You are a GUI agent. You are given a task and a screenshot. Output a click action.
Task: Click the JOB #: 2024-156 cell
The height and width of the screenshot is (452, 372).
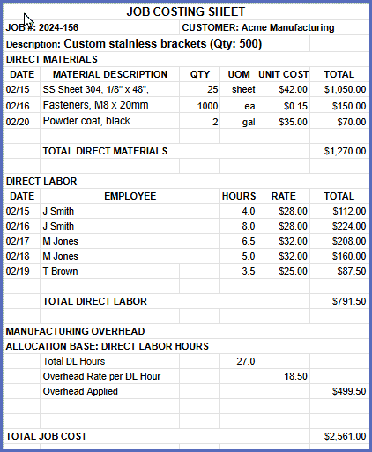pyautogui.click(x=91, y=27)
